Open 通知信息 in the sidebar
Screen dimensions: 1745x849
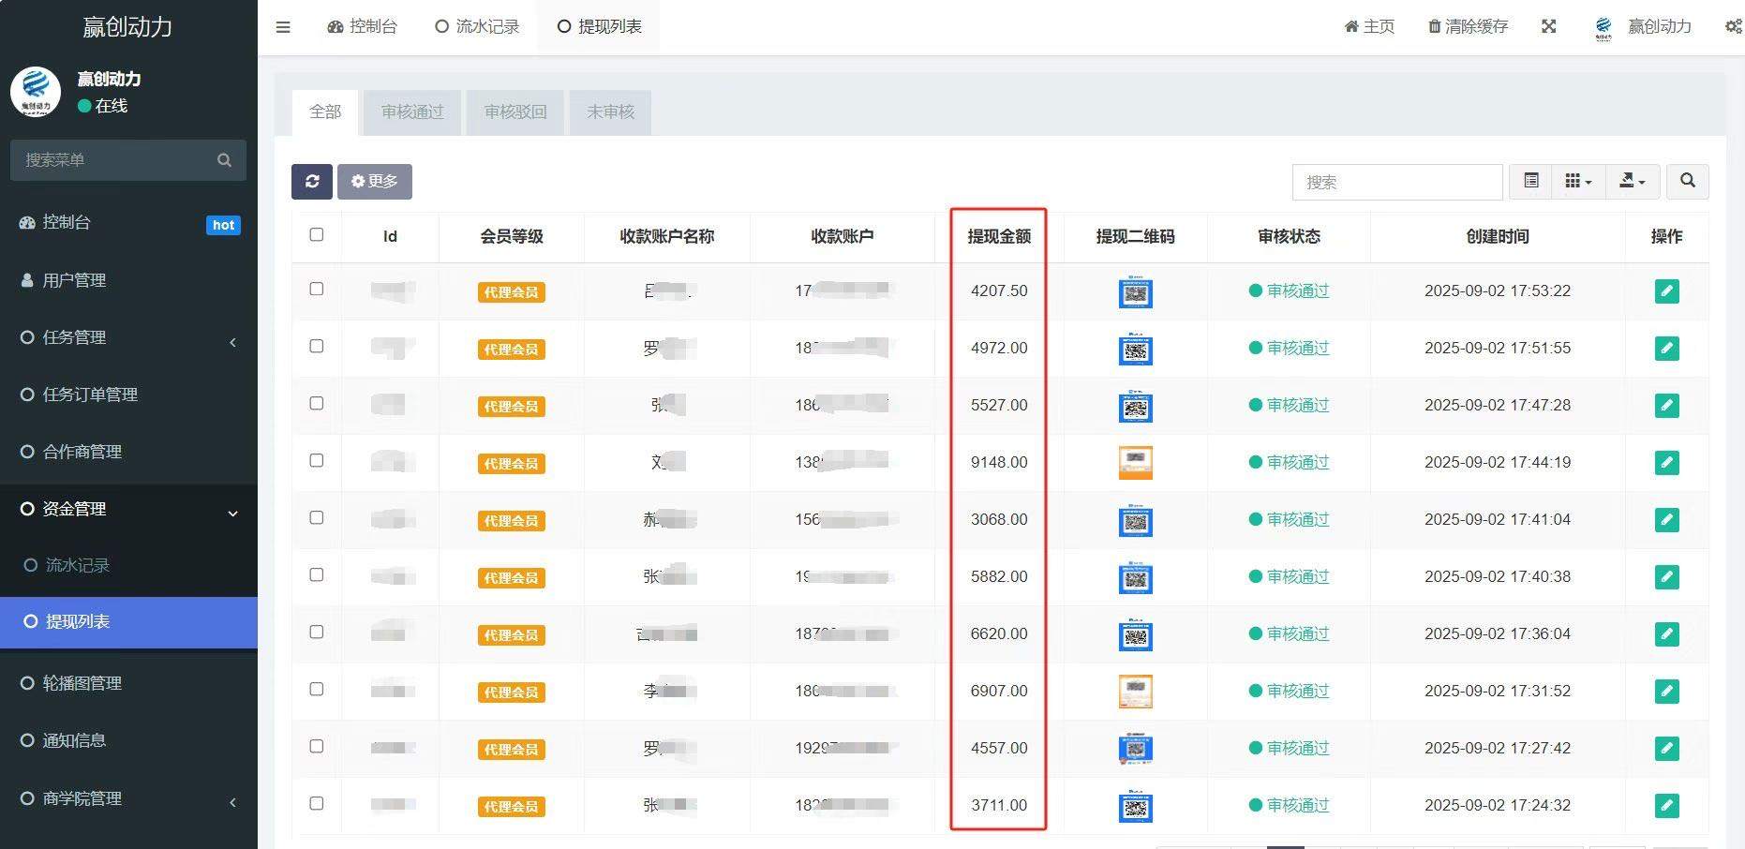click(128, 740)
